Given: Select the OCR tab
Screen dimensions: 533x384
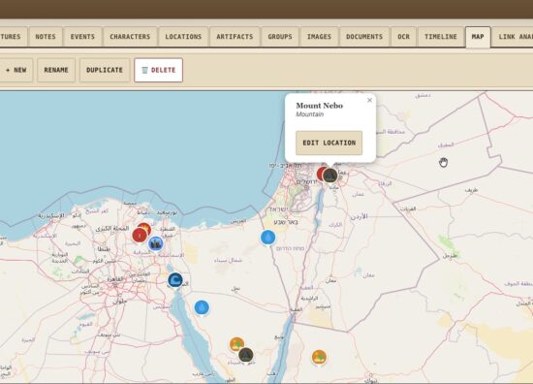Looking at the screenshot, I should [404, 37].
